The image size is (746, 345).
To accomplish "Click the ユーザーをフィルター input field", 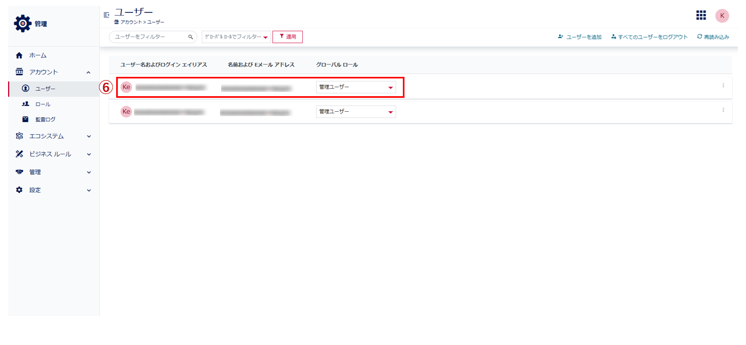I will click(150, 37).
